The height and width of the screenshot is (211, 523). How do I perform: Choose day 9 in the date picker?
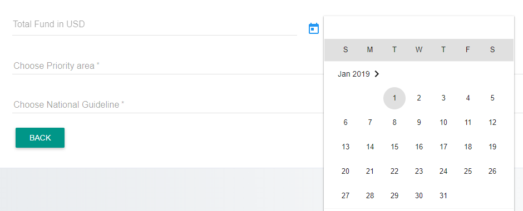pos(419,123)
